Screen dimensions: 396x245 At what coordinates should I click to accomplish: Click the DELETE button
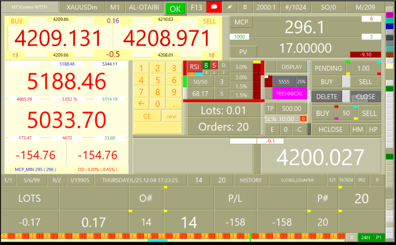point(327,97)
